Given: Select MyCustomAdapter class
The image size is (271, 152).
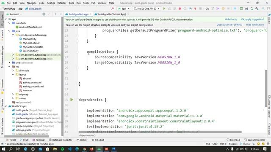Looking at the screenshot, I should coord(33,47).
